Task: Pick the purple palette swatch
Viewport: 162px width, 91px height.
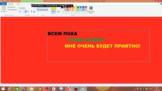Action: pyautogui.click(x=86, y=7)
